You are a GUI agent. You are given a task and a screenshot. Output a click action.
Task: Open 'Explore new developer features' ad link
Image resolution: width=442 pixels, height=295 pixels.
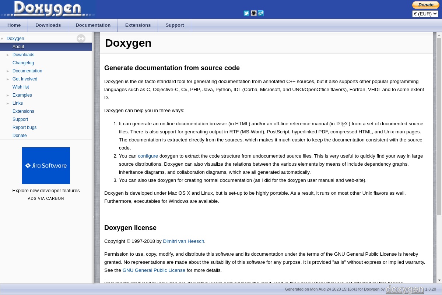pyautogui.click(x=46, y=191)
